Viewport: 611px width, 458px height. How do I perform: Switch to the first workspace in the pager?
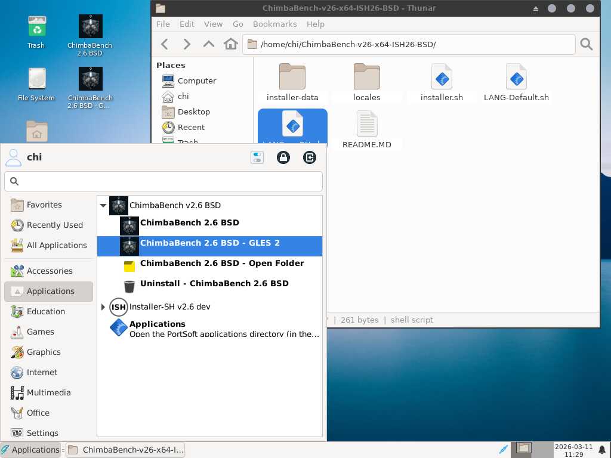click(521, 450)
